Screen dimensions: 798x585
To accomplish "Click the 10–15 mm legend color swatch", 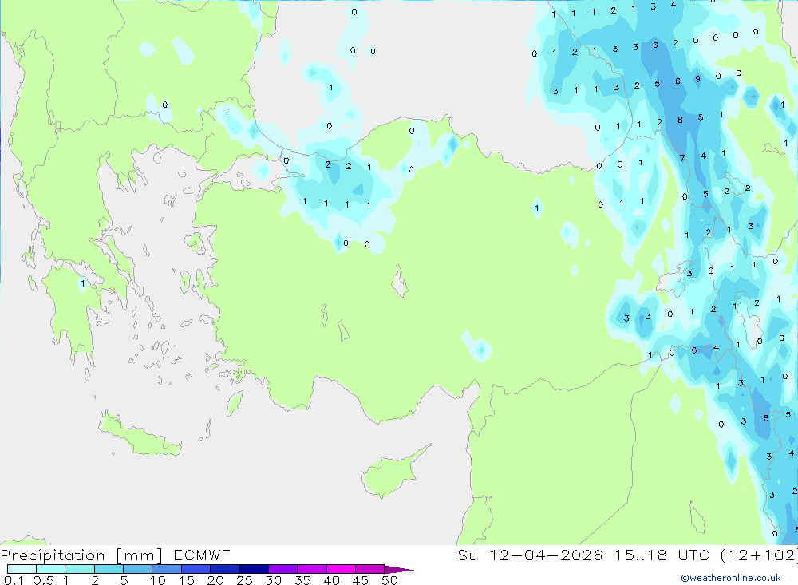I will [167, 569].
